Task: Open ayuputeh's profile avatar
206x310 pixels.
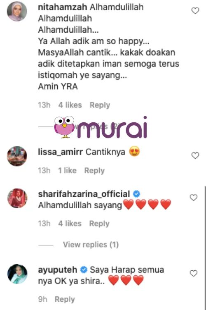Action: (17, 274)
